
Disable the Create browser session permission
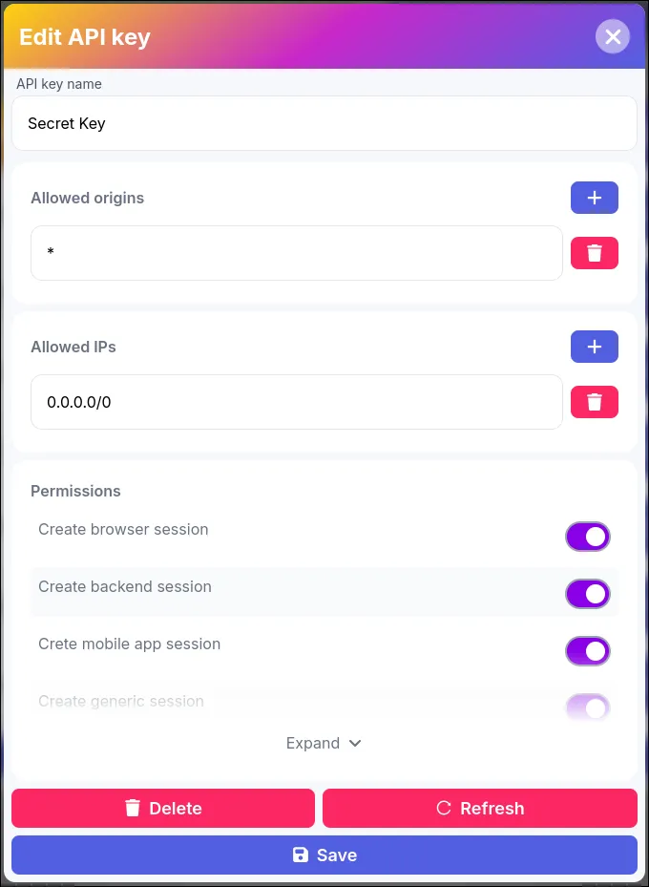[587, 536]
